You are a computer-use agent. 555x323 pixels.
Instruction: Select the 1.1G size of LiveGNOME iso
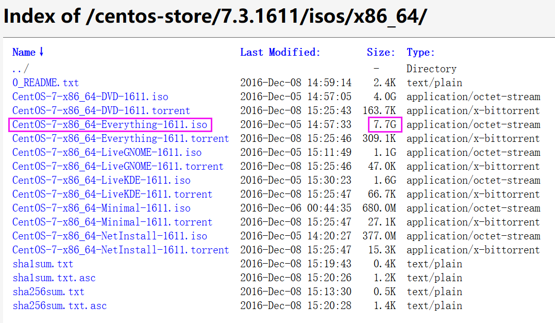pyautogui.click(x=385, y=152)
